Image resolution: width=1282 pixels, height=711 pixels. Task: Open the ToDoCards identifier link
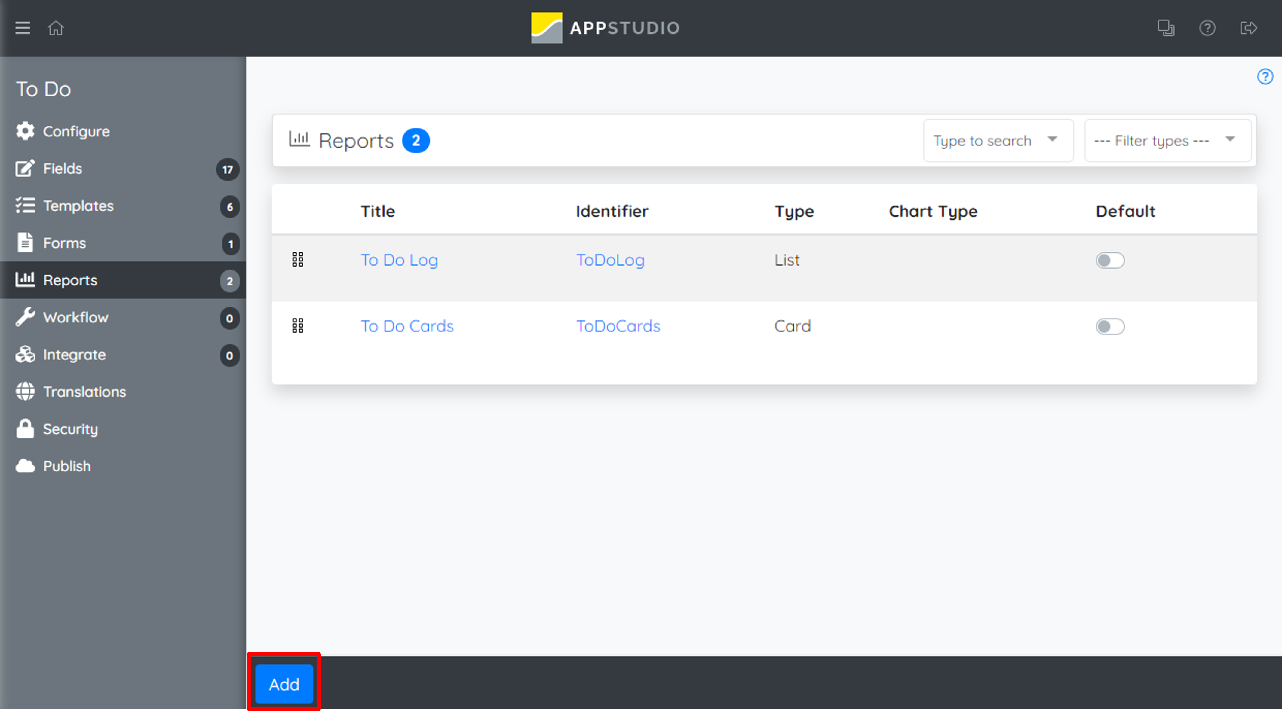[x=618, y=326]
